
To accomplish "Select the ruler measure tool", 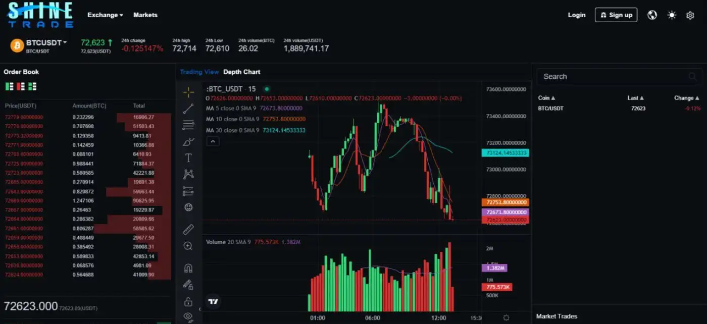I will pyautogui.click(x=188, y=230).
